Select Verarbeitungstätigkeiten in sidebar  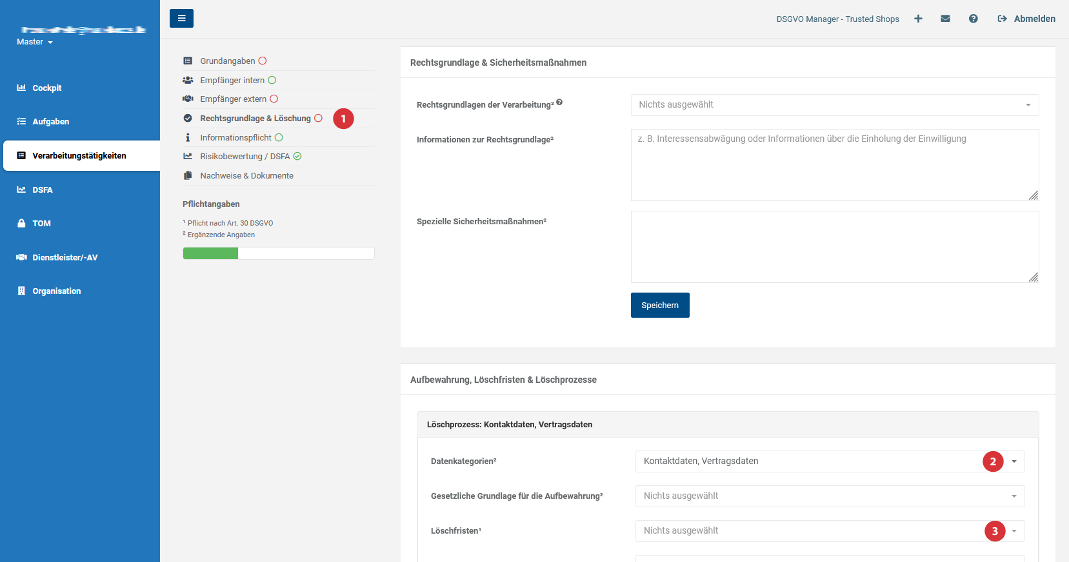pyautogui.click(x=81, y=156)
